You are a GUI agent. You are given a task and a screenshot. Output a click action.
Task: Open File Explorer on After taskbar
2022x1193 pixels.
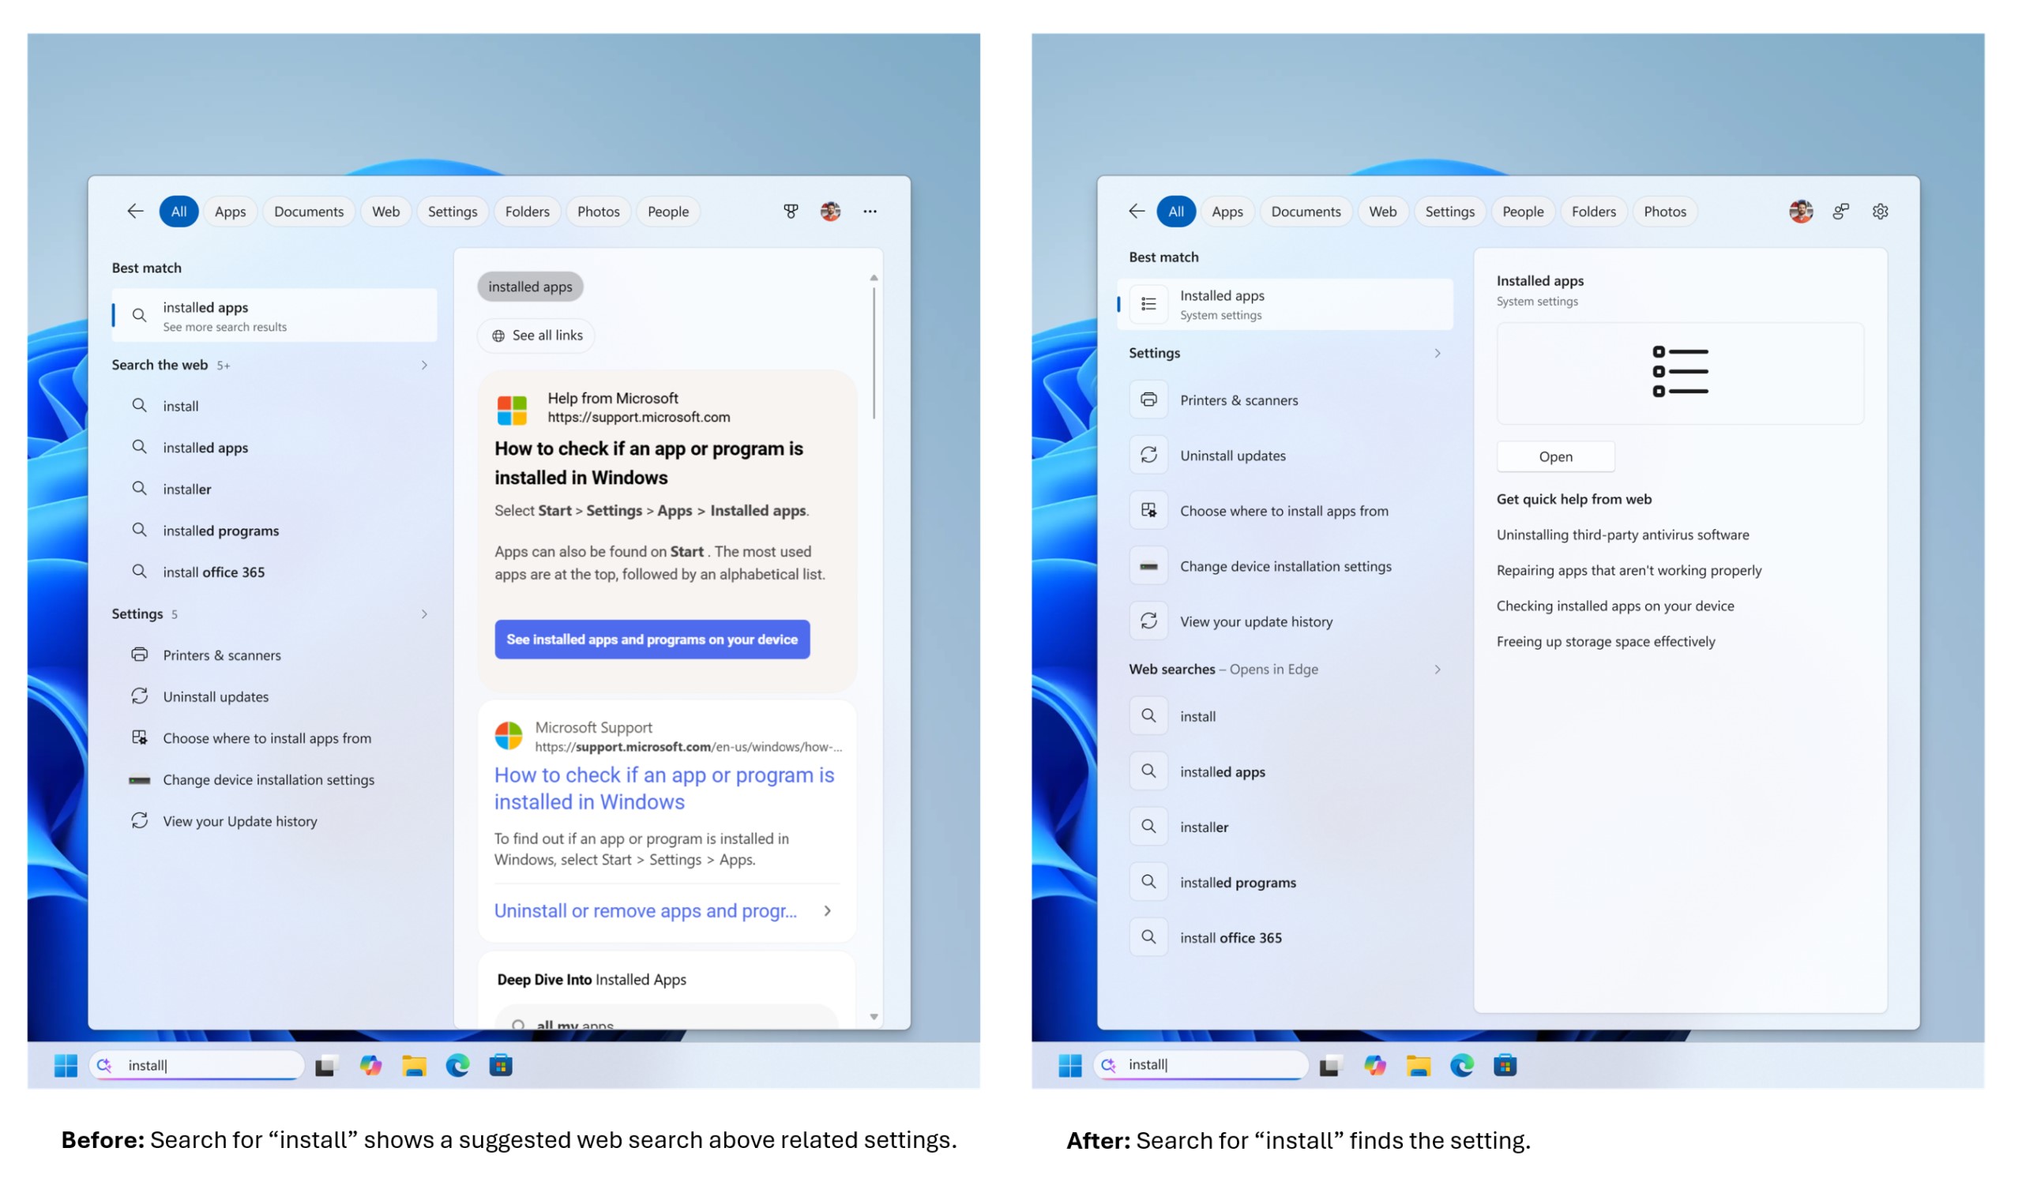[1419, 1066]
